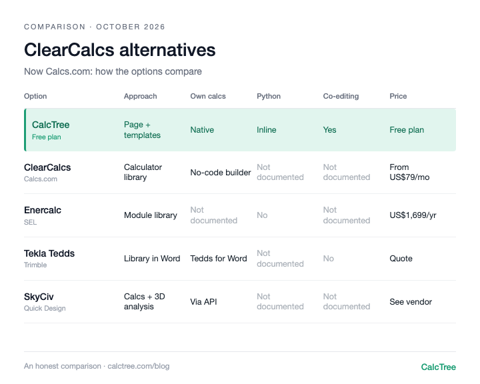Viewport: 480px width, 384px height.
Task: Click the Via API cell for SkyCiv
Action: coord(203,302)
